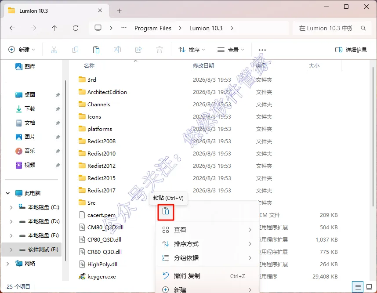Screen dimensions: 377x293
Task: Click the paste icon in context menu
Action: tap(166, 212)
